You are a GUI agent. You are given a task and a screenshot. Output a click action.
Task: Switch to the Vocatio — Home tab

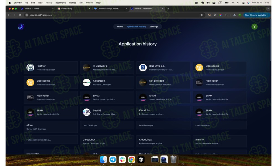37,9
